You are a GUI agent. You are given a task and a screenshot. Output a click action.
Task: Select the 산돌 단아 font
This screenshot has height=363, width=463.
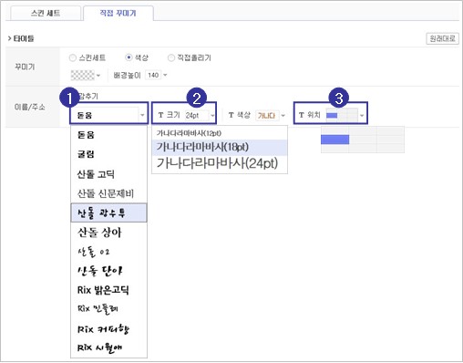pyautogui.click(x=108, y=271)
